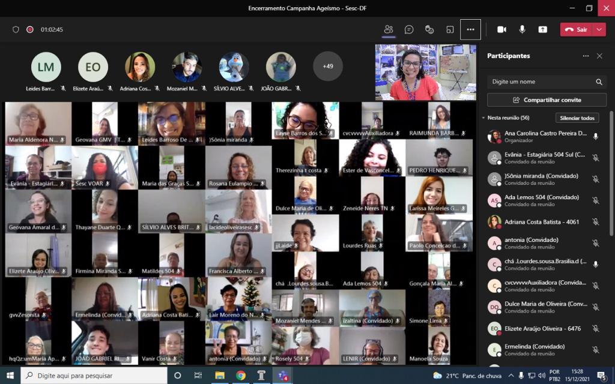This screenshot has width=615, height=384.
Task: Click the share content icon
Action: (x=543, y=29)
